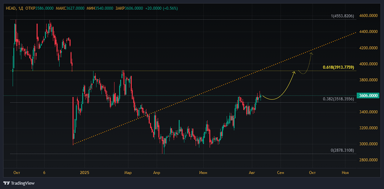Click the Авг label on time axis
The image size is (384, 189).
pyautogui.click(x=252, y=172)
